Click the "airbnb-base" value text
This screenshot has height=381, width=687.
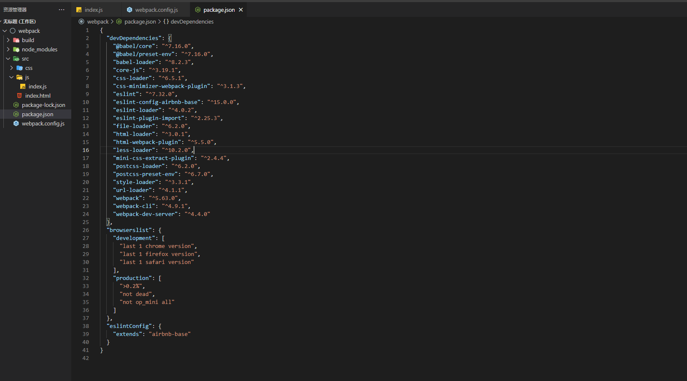point(170,334)
